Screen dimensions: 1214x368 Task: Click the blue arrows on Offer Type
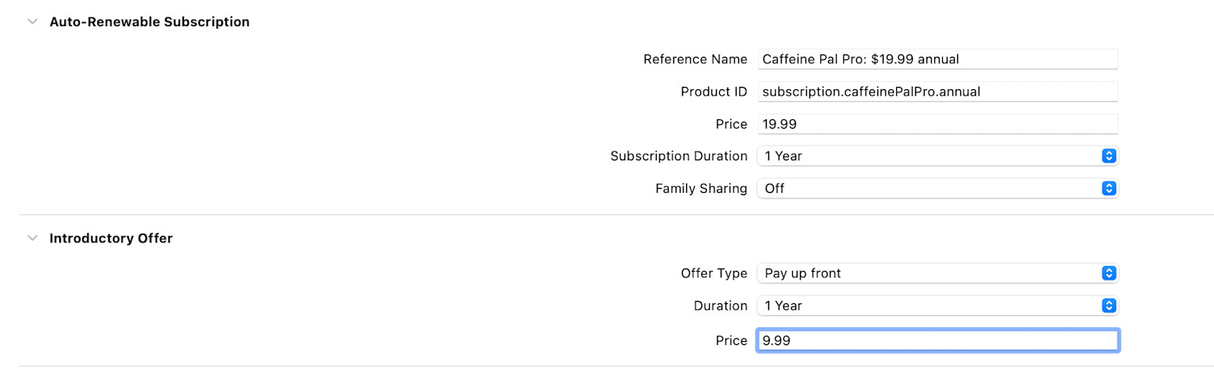tap(1109, 273)
